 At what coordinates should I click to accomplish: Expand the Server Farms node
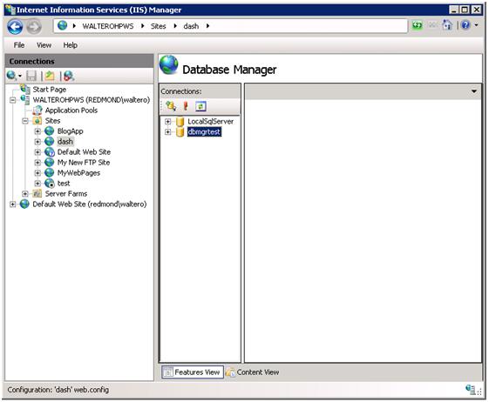[x=25, y=194]
